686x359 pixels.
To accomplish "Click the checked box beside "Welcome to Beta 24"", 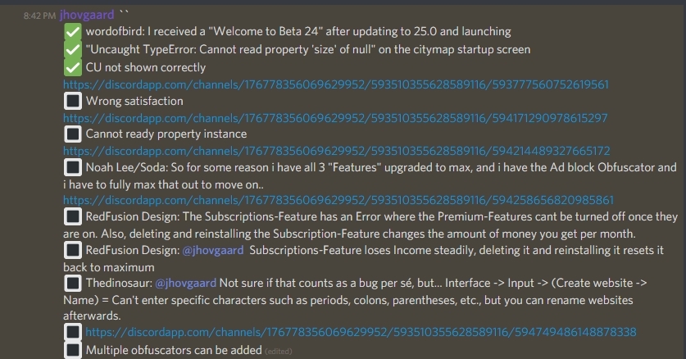I will [73, 32].
